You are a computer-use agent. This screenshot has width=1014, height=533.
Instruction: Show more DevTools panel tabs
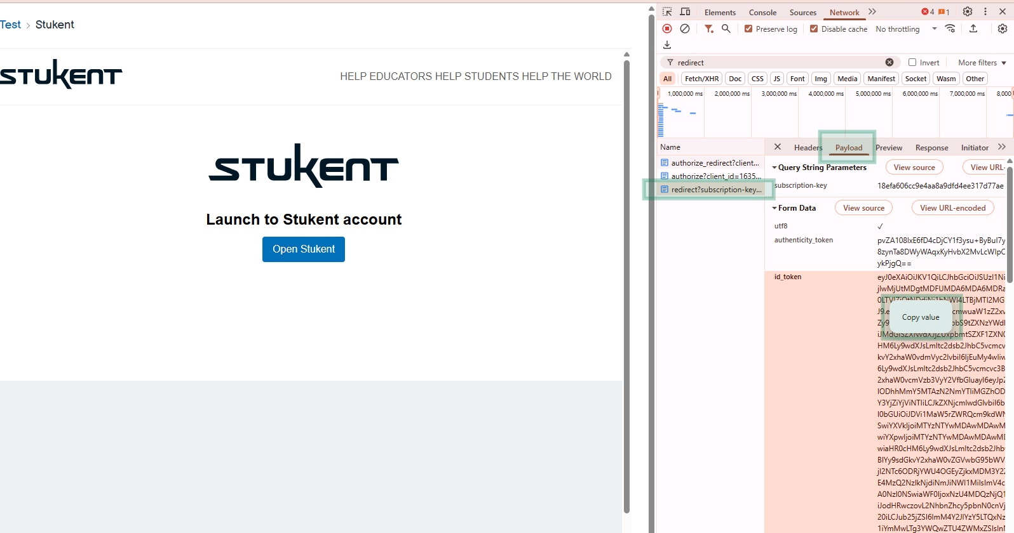coord(872,12)
